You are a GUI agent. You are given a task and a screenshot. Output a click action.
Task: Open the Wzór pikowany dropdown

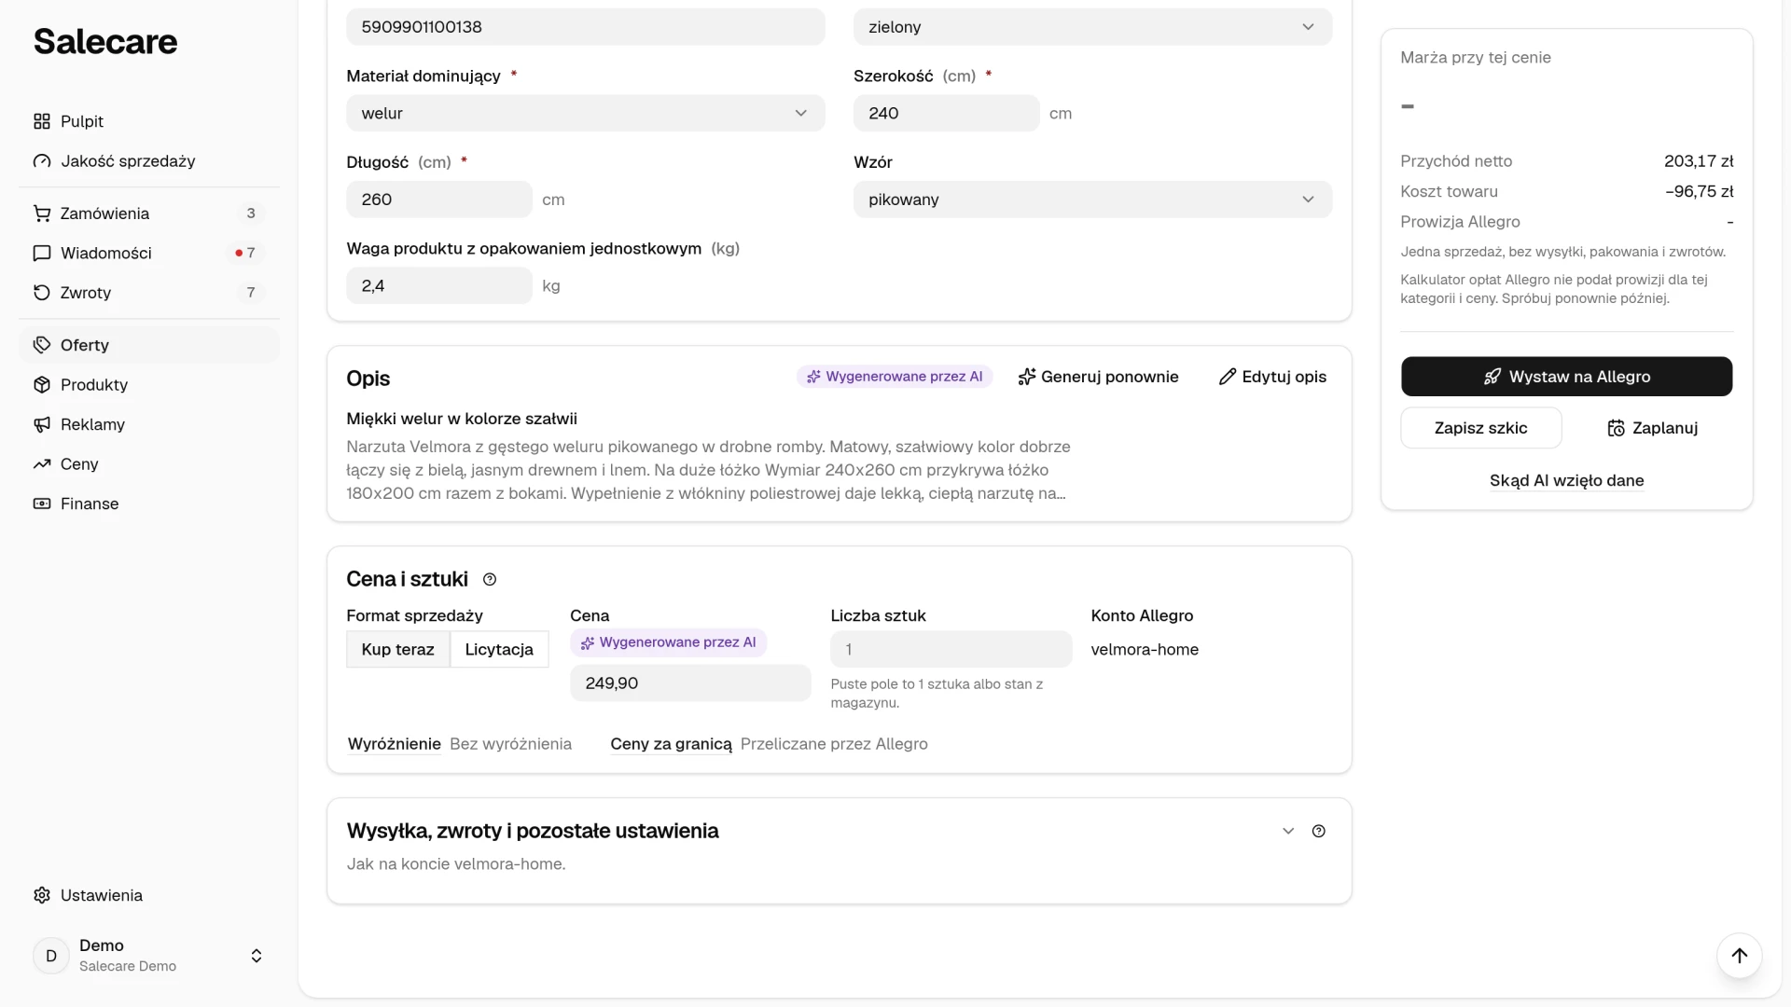tap(1092, 200)
